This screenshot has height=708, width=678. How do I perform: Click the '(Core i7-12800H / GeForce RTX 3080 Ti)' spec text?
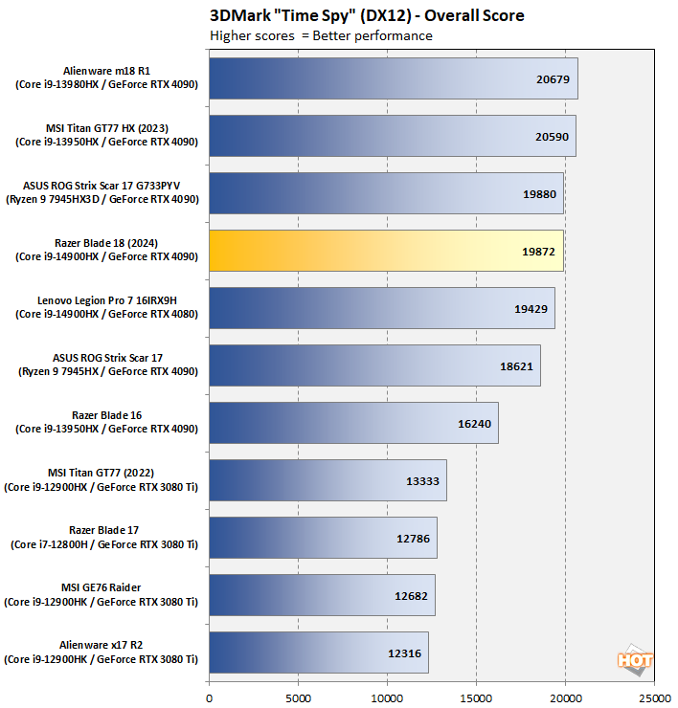click(x=104, y=544)
